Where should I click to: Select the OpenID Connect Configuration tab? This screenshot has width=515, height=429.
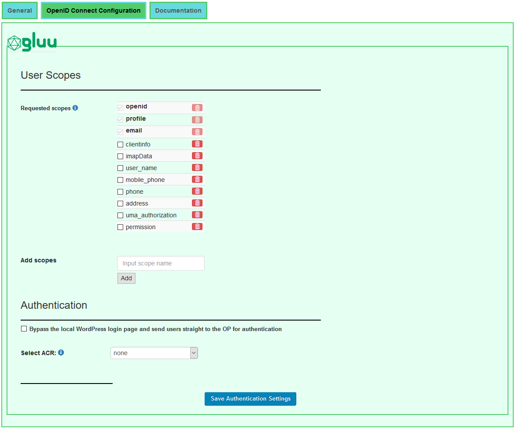tap(93, 10)
